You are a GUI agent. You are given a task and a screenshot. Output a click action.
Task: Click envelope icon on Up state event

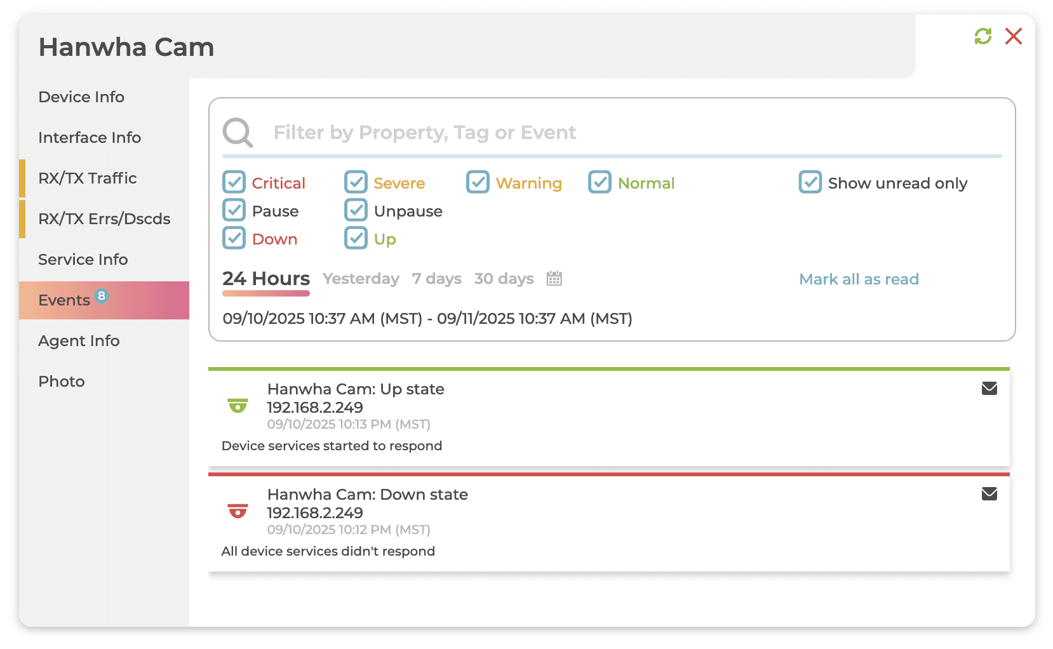click(x=989, y=388)
